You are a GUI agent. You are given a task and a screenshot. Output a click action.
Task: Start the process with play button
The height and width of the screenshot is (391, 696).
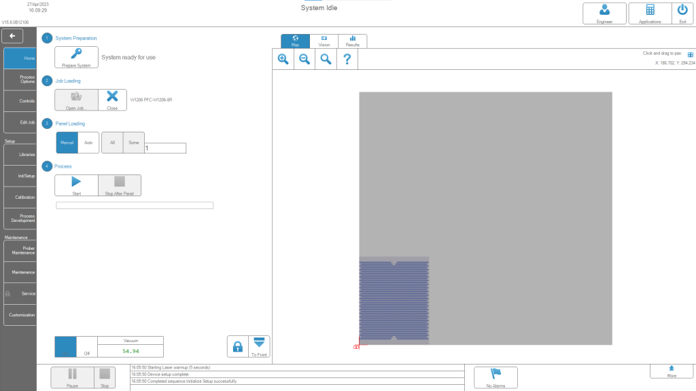click(76, 185)
